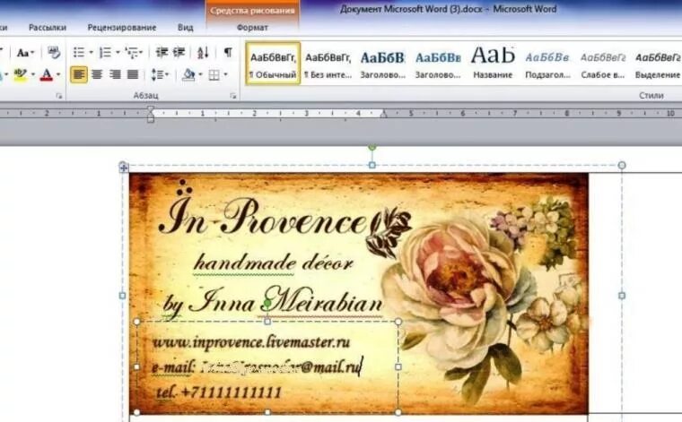
Task: Apply the Название title style
Action: point(493,64)
